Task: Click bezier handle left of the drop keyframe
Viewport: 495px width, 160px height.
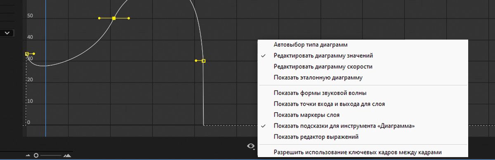Action: click(x=196, y=61)
